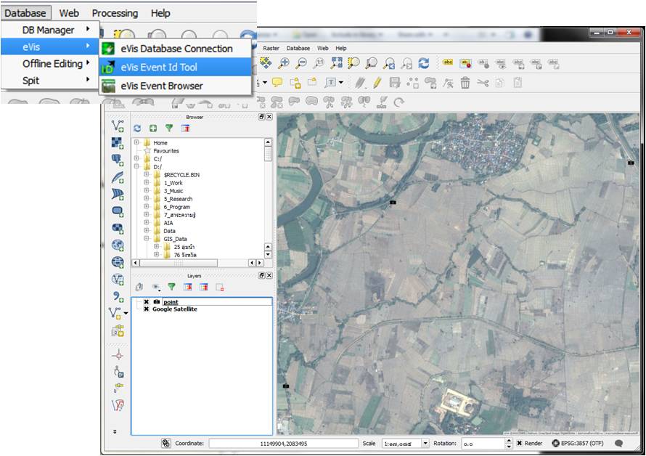Click the Delete Selected trash icon
The width and height of the screenshot is (646, 456).
(465, 83)
